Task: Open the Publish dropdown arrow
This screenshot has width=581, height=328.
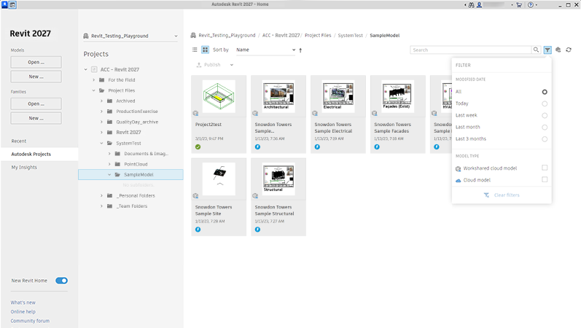Action: tap(232, 65)
